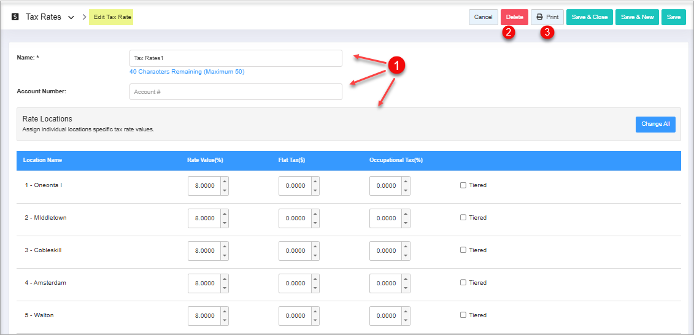Screen dimensions: 694x335
Task: Click the Tax Rates module dollar icon
Action: [15, 17]
